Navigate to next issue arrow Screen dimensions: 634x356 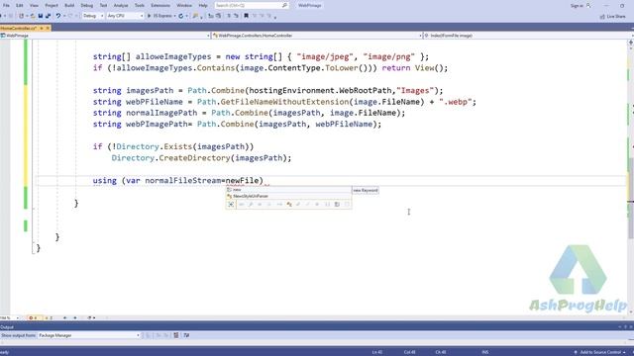coord(75,318)
